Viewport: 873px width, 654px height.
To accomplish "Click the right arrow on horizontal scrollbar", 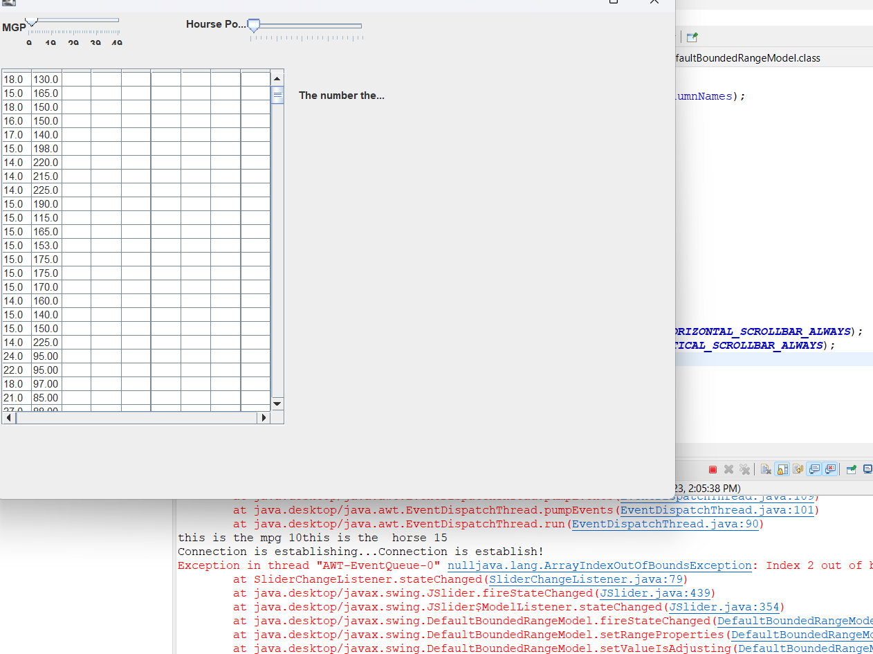I will [x=264, y=417].
